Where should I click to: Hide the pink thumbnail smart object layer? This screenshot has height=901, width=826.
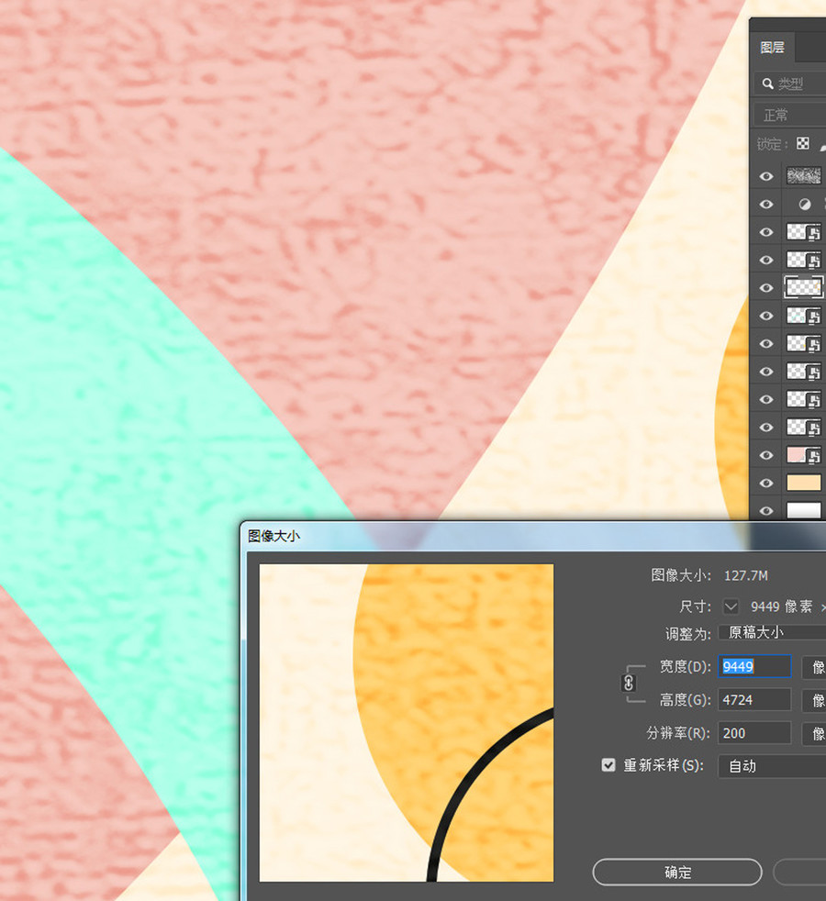[x=766, y=455]
